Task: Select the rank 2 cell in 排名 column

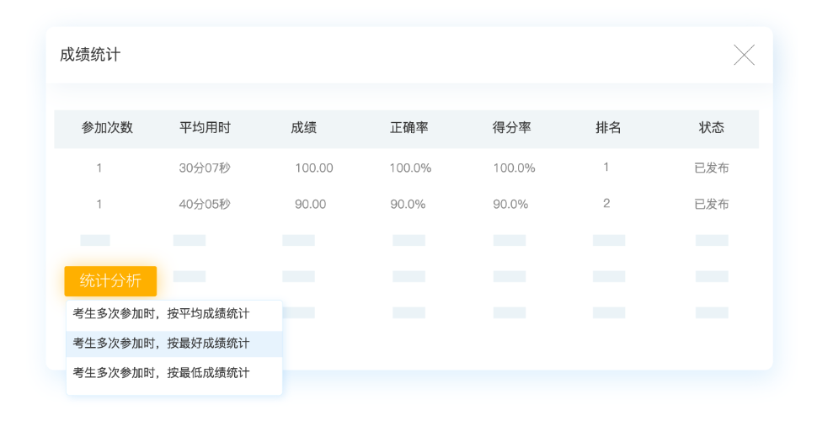Action: click(x=606, y=204)
